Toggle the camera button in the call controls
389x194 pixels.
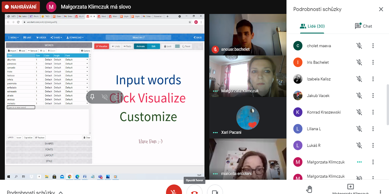click(215, 190)
